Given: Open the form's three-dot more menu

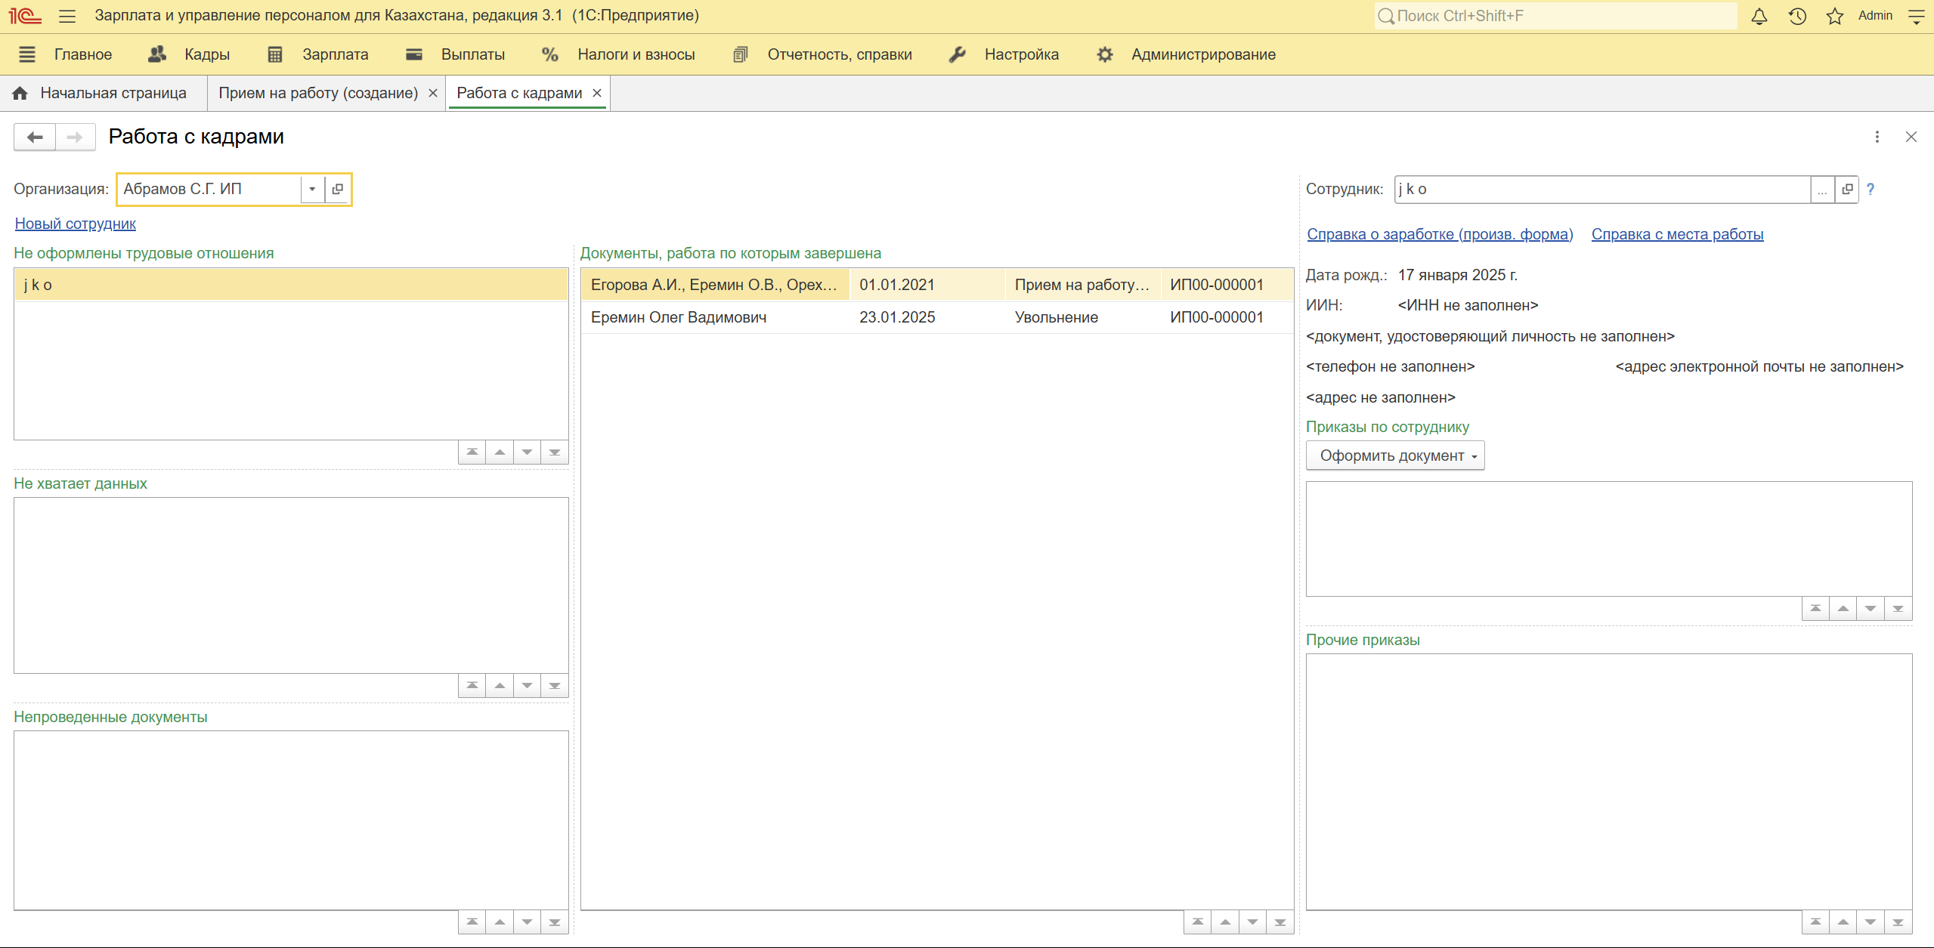Looking at the screenshot, I should pyautogui.click(x=1877, y=137).
